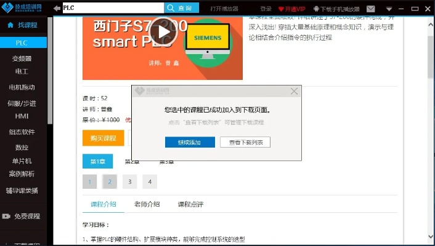Viewport: 435px width, 246px height.
Task: Click 下载手机播放器 phone download icon
Action: click(x=317, y=9)
